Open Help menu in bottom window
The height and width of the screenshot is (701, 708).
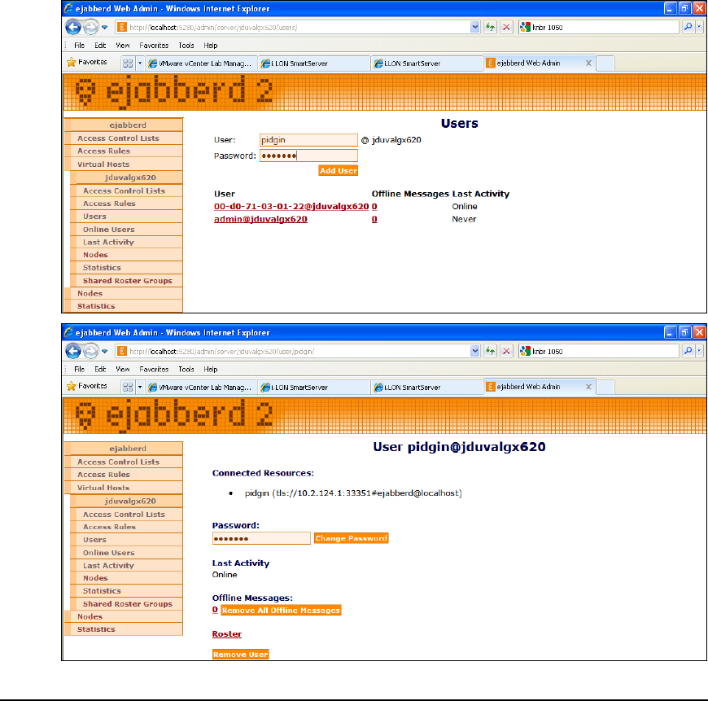click(x=211, y=369)
